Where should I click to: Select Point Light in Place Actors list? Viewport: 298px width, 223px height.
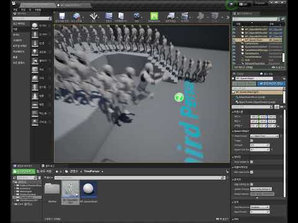[x=40, y=52]
